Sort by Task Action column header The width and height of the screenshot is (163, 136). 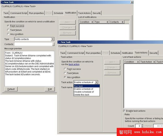coord(148,62)
